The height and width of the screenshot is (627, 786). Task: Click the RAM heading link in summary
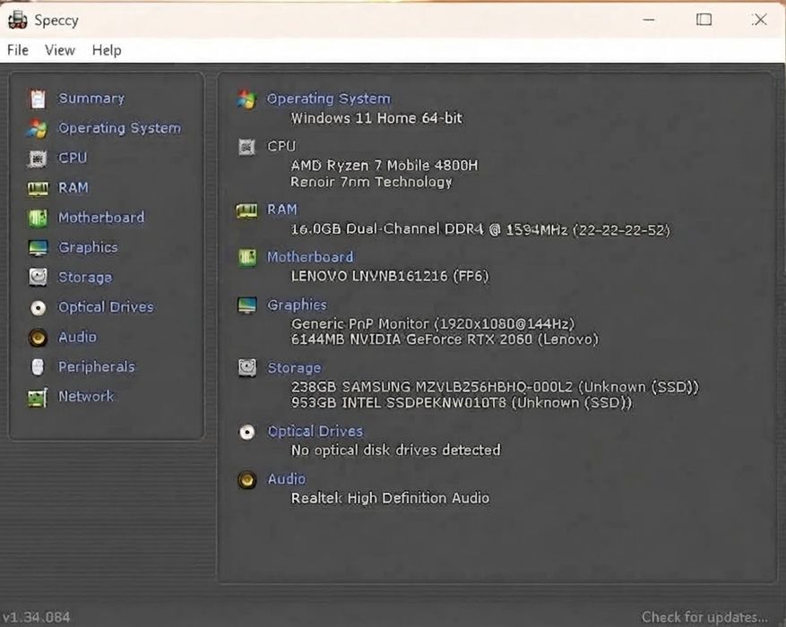click(x=281, y=210)
